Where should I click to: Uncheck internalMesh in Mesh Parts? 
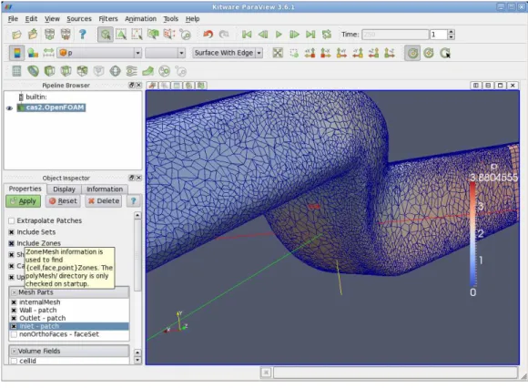click(14, 302)
